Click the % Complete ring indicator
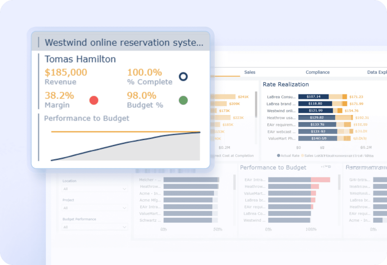 [x=183, y=77]
